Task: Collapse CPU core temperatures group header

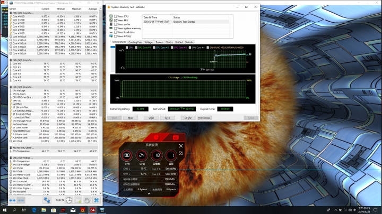Action: pyautogui.click(x=54, y=60)
